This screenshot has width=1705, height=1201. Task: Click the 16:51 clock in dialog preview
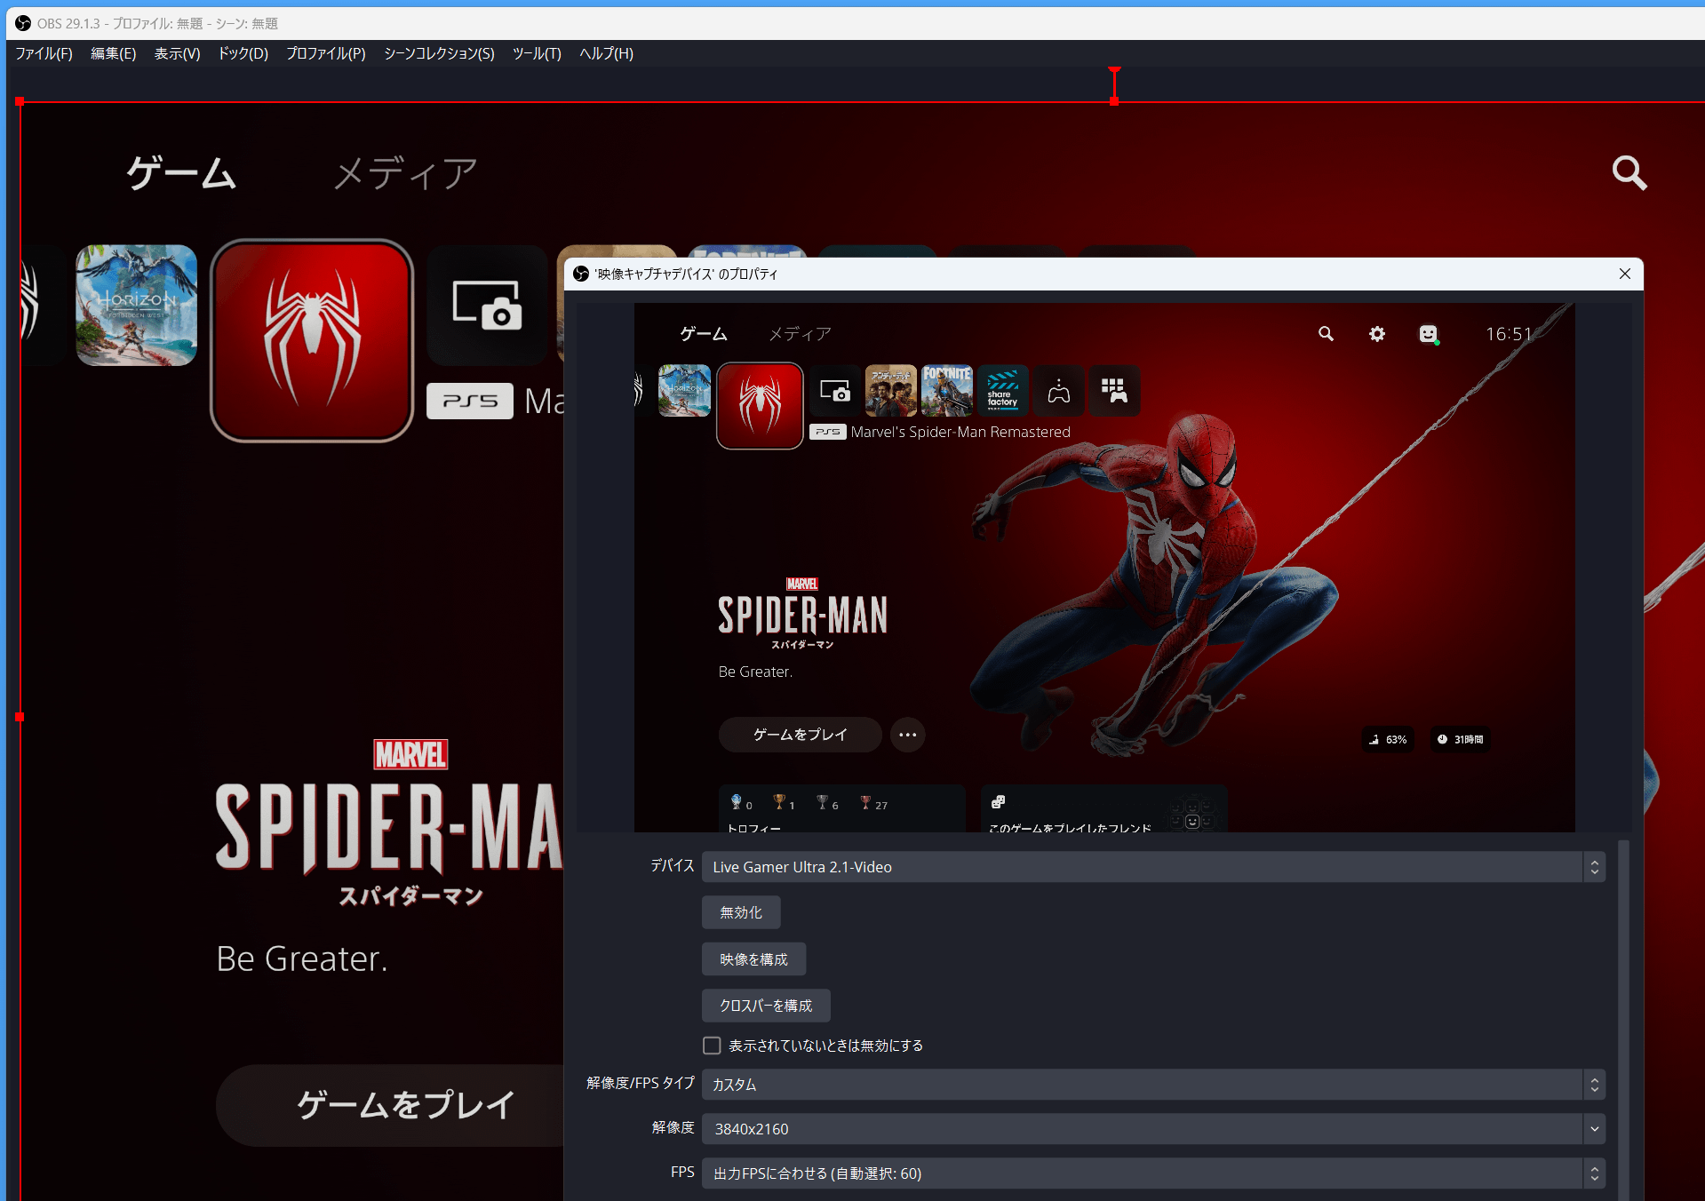click(x=1509, y=334)
